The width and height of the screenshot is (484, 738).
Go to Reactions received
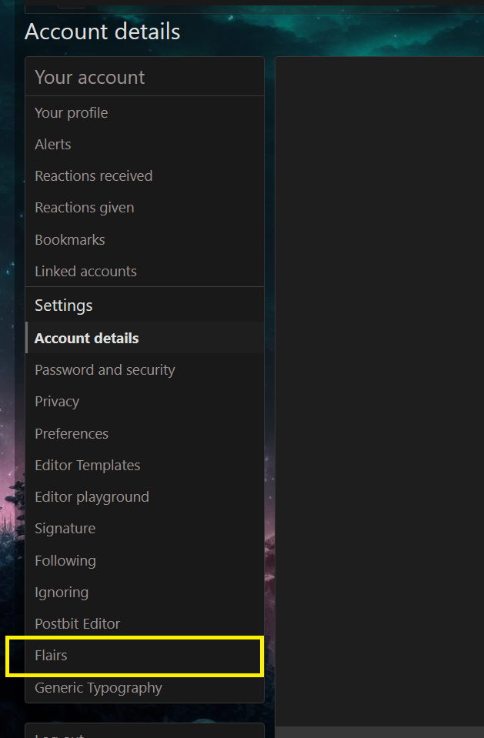pos(145,175)
